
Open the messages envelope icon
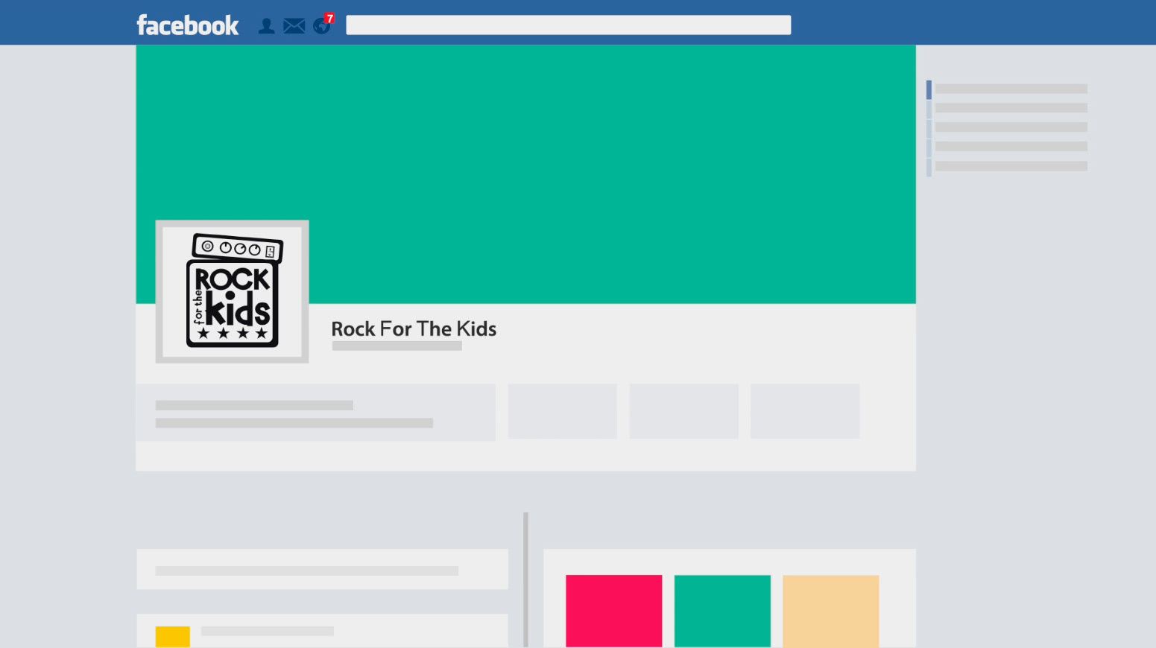tap(294, 26)
